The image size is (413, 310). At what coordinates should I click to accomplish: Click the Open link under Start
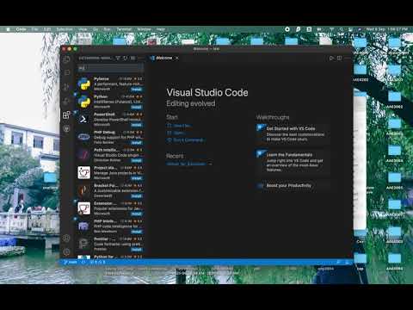(176, 133)
